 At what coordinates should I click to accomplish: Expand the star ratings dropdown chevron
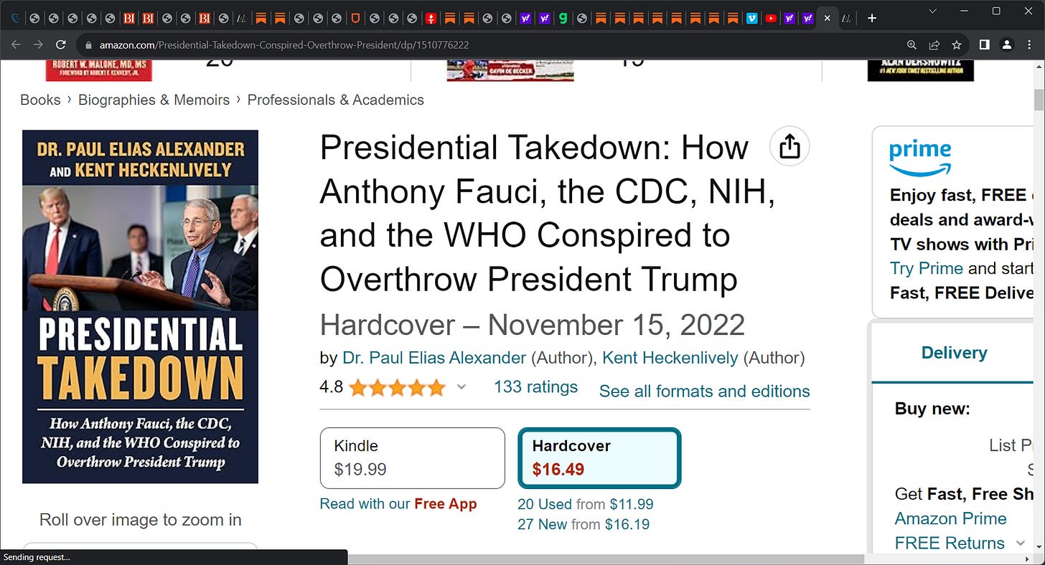click(461, 387)
